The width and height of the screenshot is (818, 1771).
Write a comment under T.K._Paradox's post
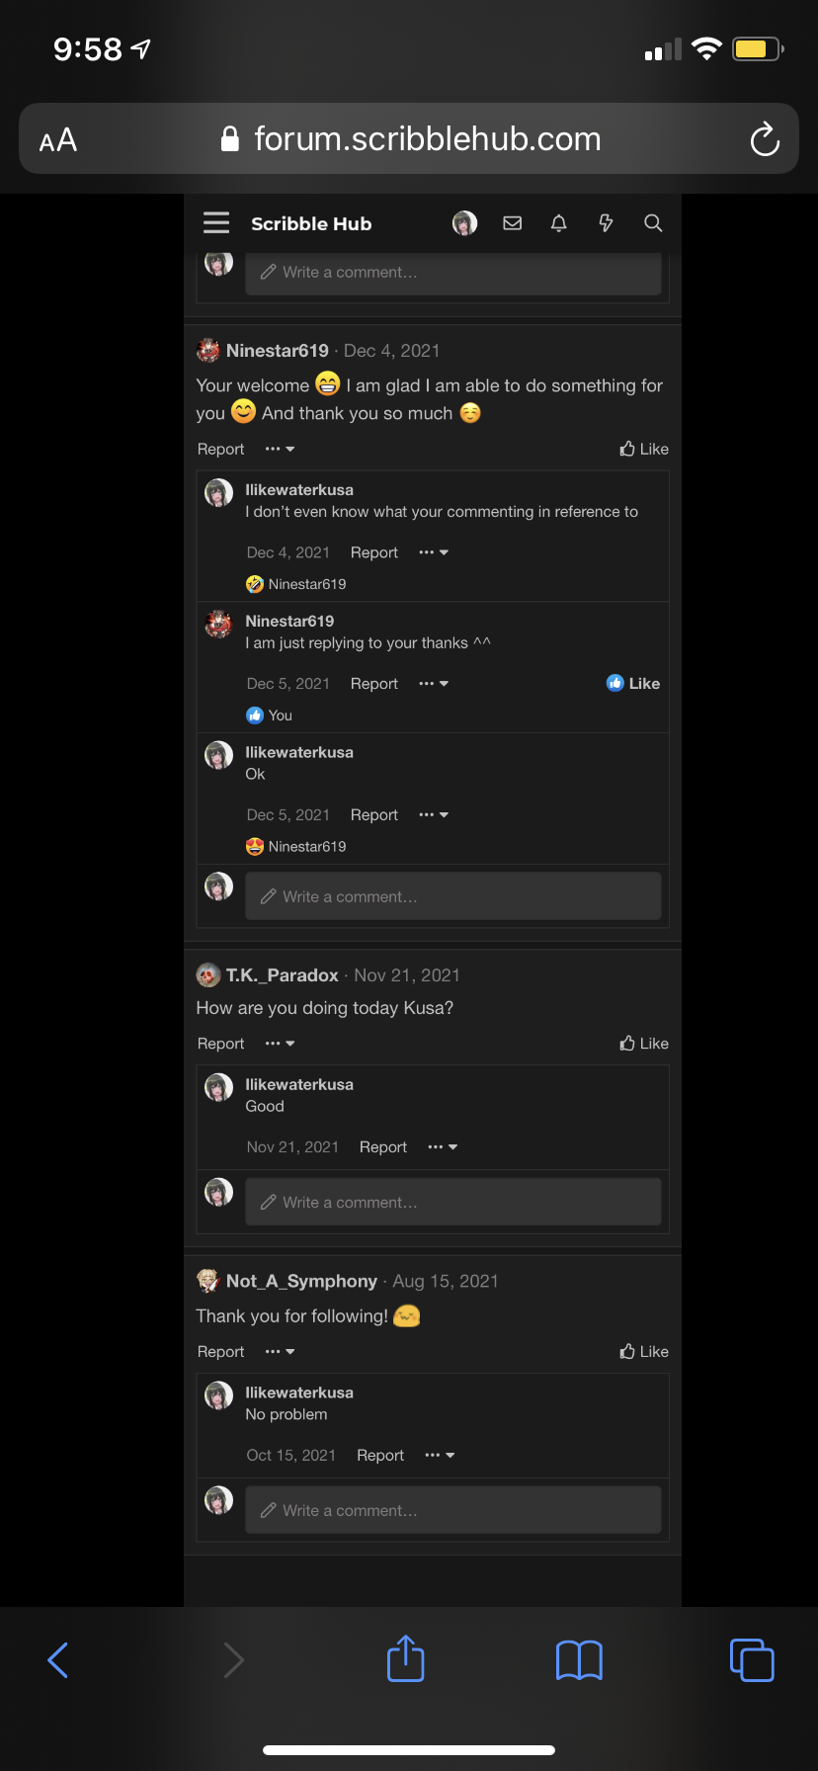tap(452, 1202)
